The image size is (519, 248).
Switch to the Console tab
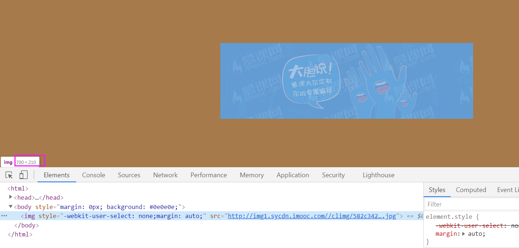[x=94, y=175]
